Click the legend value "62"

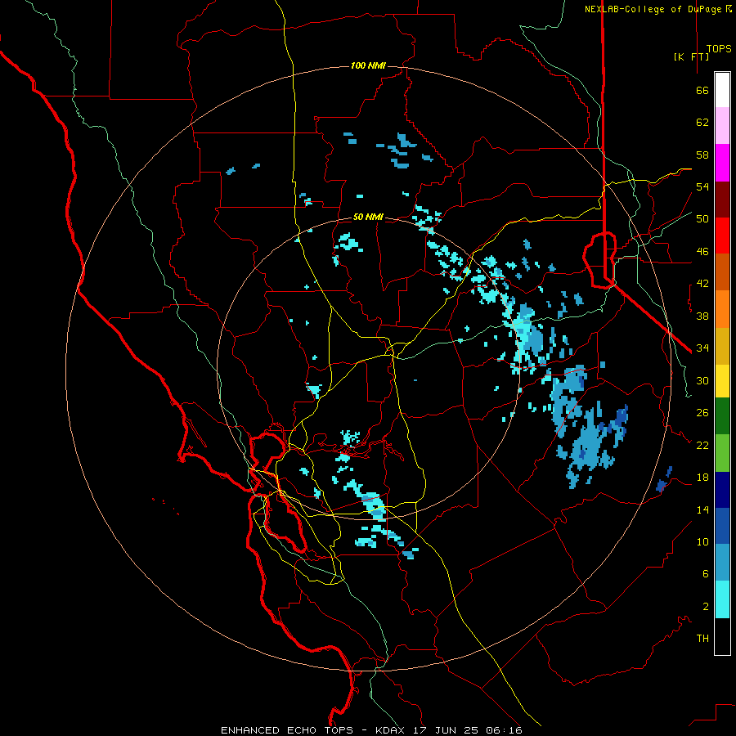click(x=702, y=123)
